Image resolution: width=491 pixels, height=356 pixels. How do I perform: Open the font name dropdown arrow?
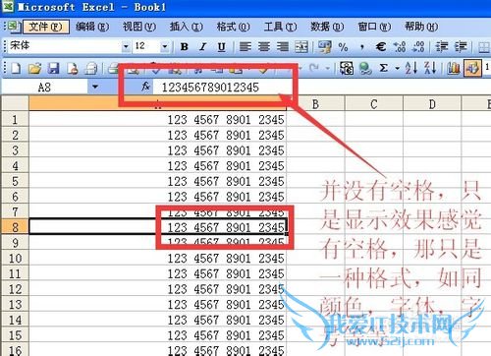click(x=126, y=47)
